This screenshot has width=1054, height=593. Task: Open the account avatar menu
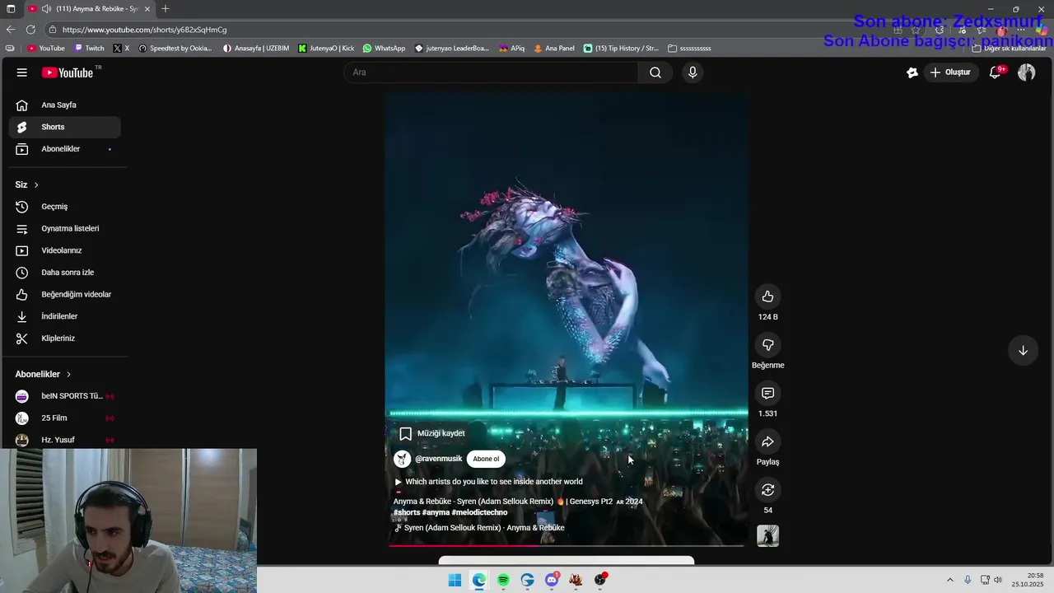(x=1026, y=72)
